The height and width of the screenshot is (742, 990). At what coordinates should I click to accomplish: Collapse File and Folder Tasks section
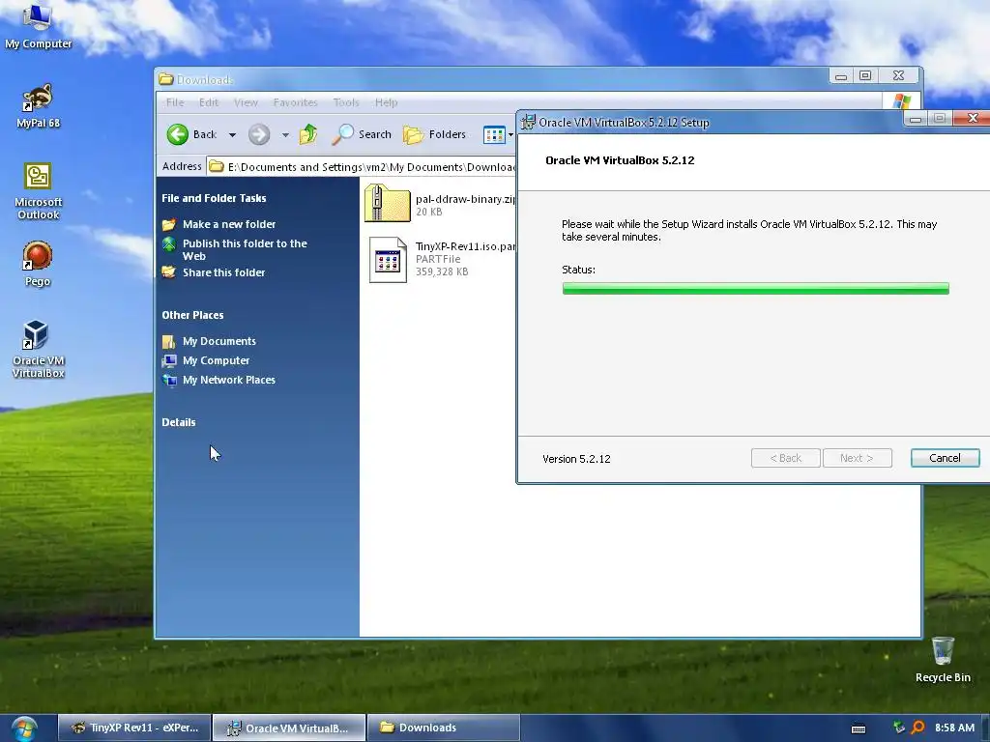tap(214, 198)
